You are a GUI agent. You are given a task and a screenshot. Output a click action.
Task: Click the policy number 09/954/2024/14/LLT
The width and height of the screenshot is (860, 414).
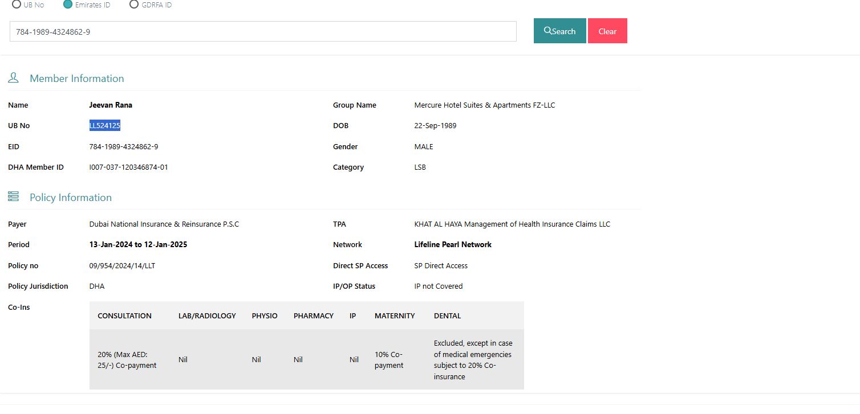coord(122,266)
